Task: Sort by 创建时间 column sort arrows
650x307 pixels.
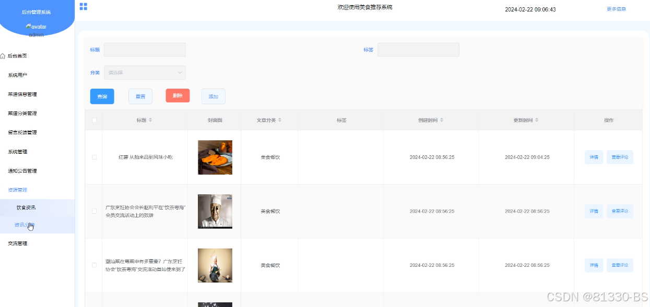Action: click(x=442, y=120)
